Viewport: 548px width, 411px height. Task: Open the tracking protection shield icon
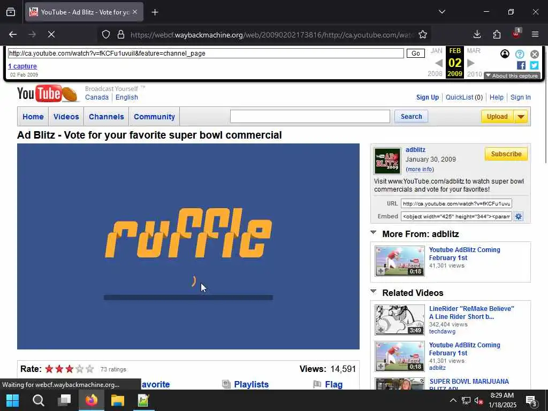(x=106, y=34)
